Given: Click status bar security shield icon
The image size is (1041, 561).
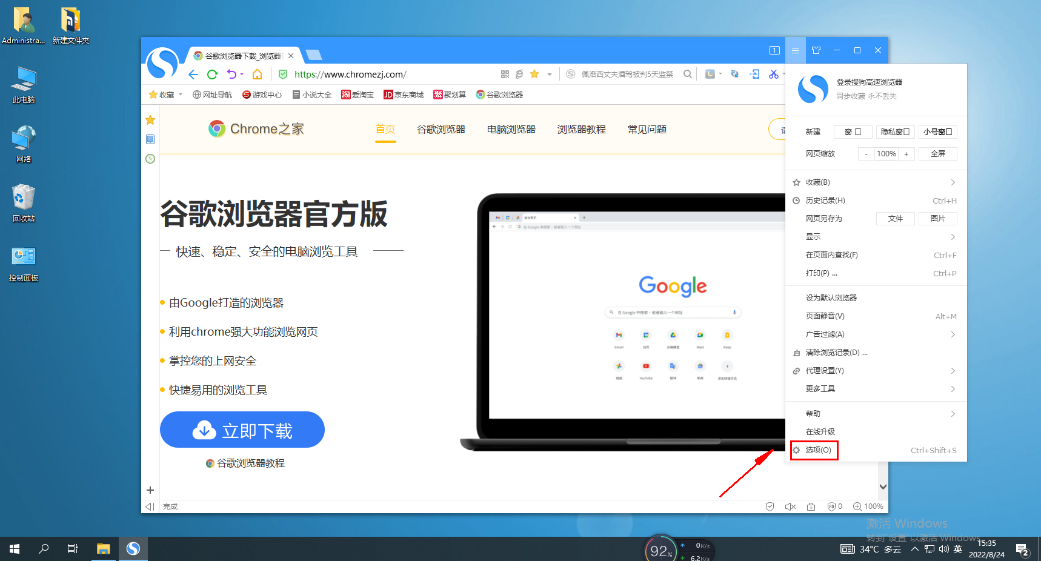Looking at the screenshot, I should (770, 506).
